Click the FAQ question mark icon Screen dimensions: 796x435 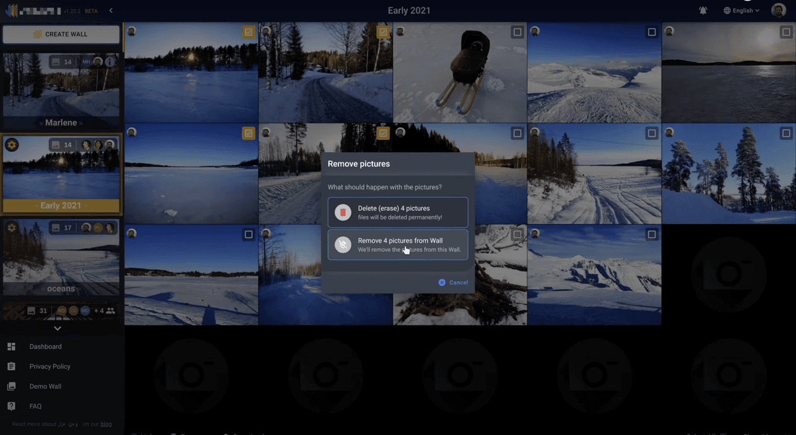pyautogui.click(x=11, y=406)
